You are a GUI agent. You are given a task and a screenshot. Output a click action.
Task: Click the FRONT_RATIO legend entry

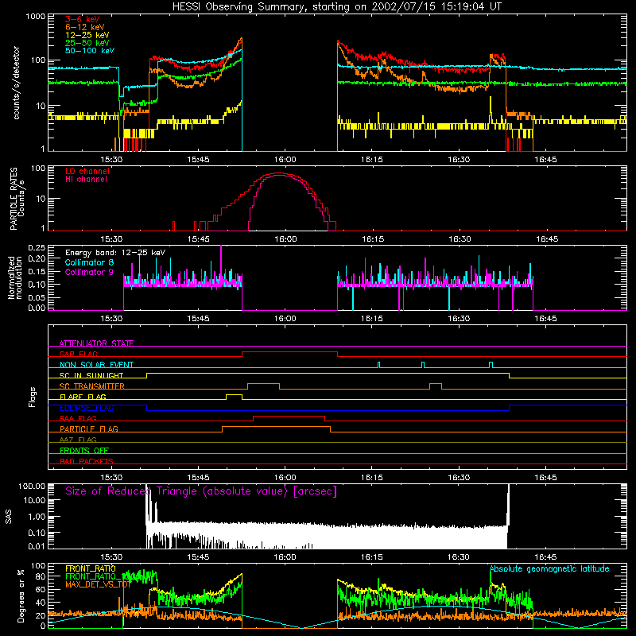[91, 568]
